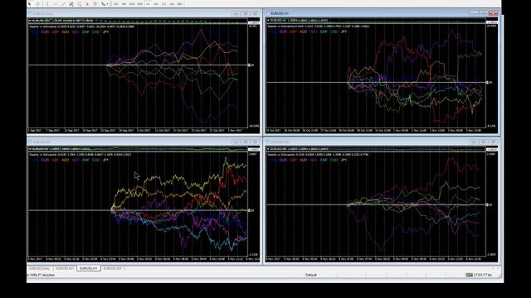
Task: Select the arrows objects tool
Action: point(103,4)
